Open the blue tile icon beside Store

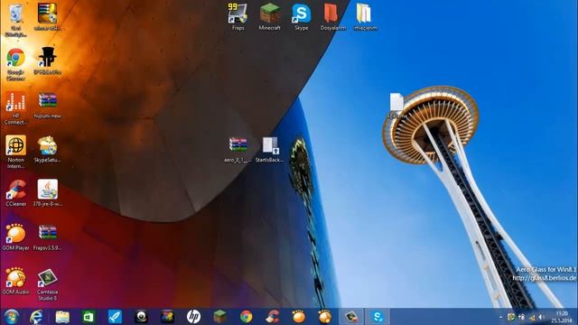115,317
